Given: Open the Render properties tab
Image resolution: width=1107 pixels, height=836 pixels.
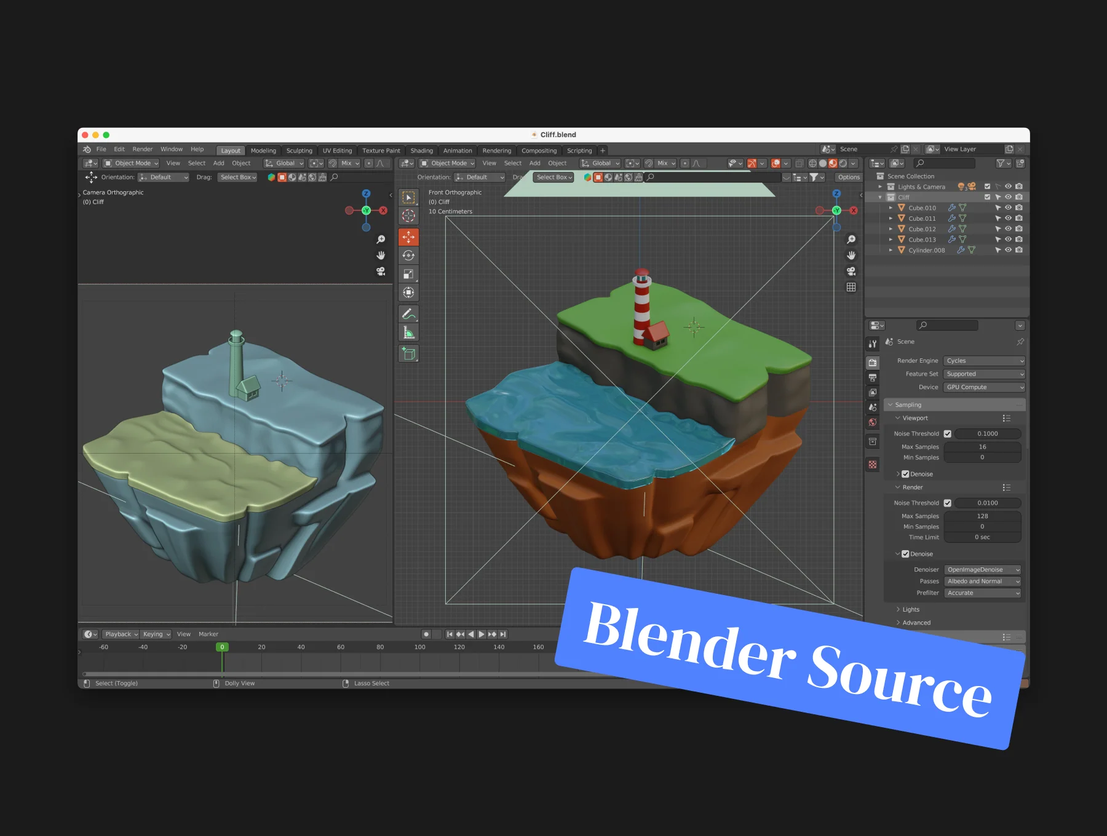Looking at the screenshot, I should pyautogui.click(x=873, y=363).
